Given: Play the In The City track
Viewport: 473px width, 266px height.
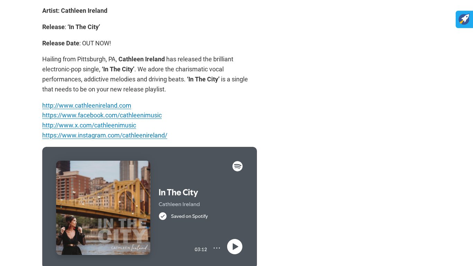Looking at the screenshot, I should point(235,247).
